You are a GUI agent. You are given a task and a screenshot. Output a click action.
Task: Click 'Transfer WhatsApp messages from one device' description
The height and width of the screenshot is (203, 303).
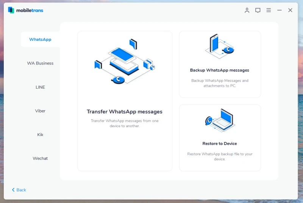click(x=125, y=123)
